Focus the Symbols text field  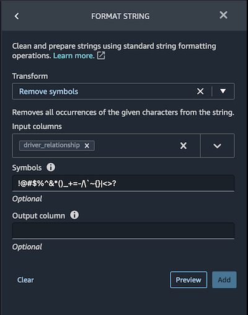(123, 183)
